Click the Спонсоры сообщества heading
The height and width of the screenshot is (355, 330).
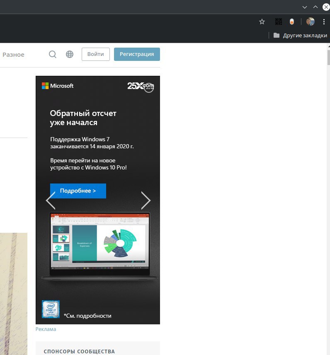pos(79,351)
